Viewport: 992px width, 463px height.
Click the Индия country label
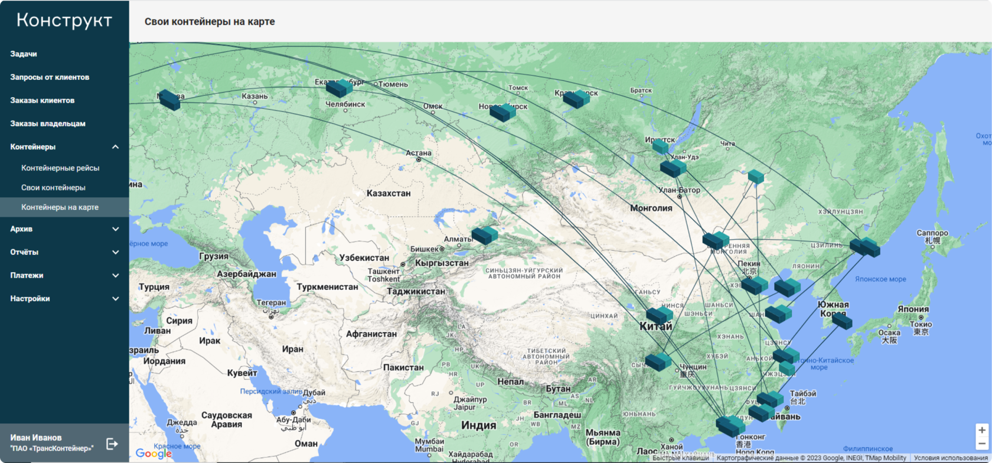478,425
